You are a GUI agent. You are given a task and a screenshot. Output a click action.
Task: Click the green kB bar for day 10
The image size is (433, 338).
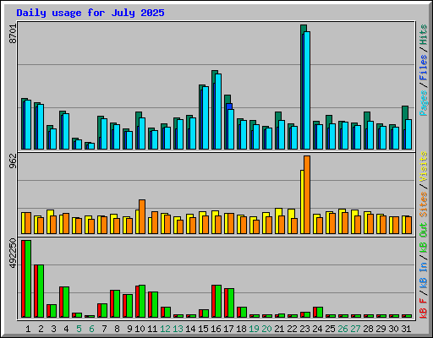(x=142, y=302)
